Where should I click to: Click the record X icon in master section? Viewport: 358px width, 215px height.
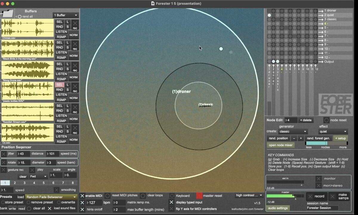pos(310,196)
